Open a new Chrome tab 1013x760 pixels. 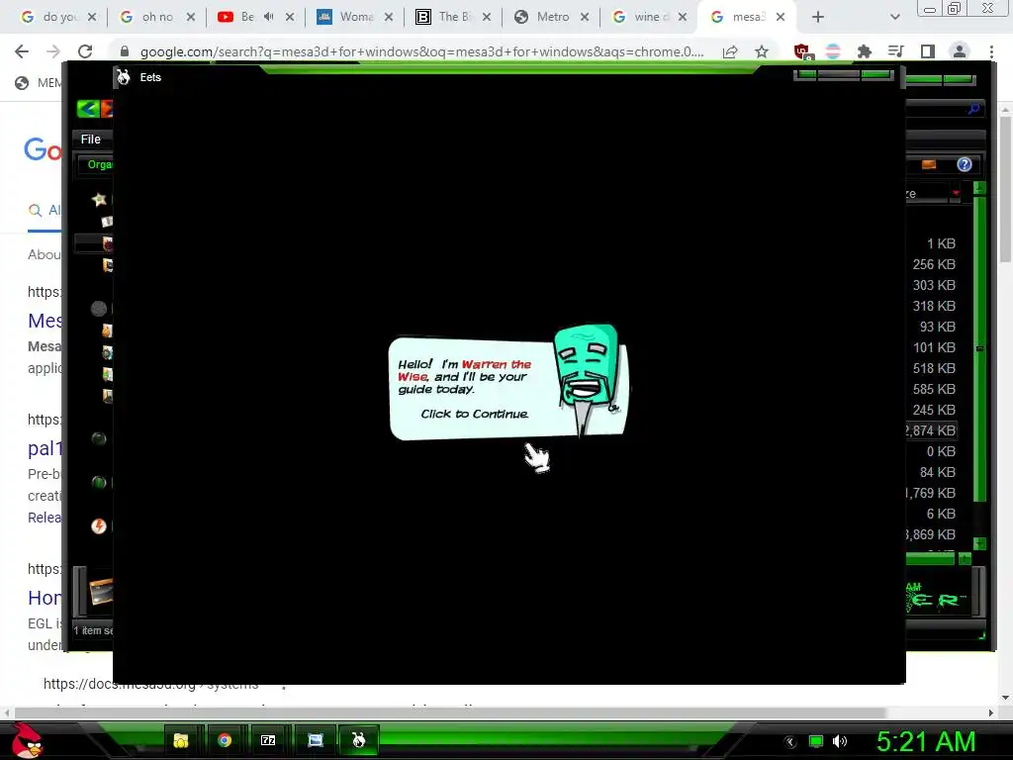[x=818, y=17]
